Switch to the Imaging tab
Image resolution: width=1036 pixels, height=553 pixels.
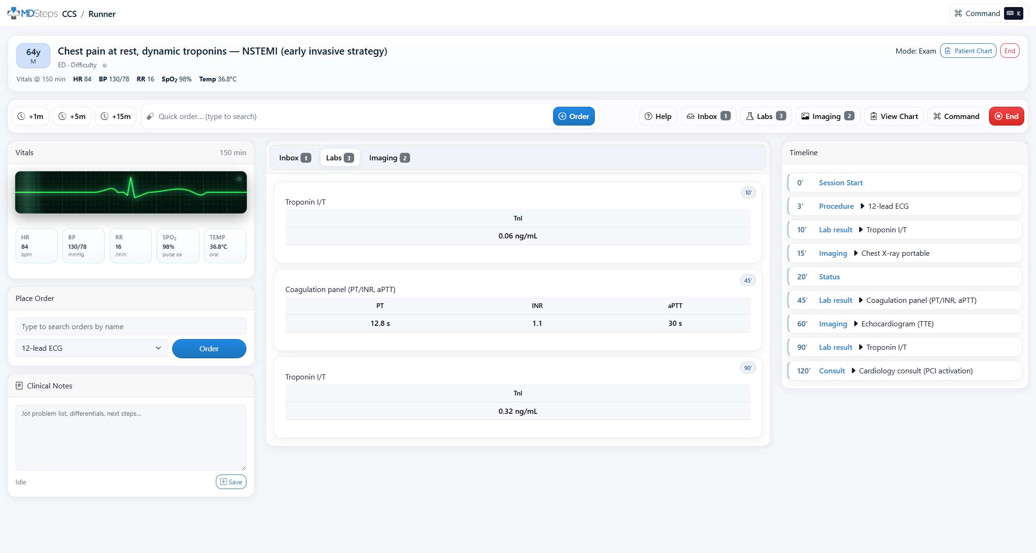click(389, 158)
